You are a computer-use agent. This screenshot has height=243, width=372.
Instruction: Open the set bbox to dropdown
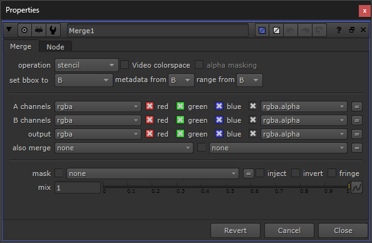(x=84, y=80)
